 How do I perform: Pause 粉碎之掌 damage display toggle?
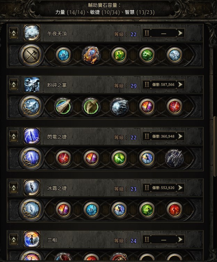pyautogui.click(x=147, y=84)
